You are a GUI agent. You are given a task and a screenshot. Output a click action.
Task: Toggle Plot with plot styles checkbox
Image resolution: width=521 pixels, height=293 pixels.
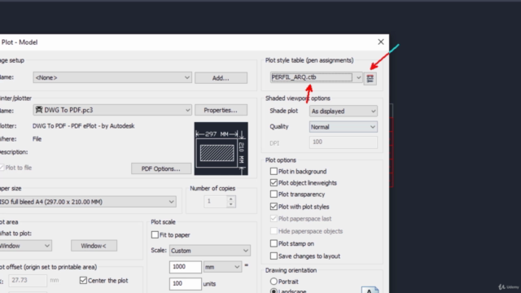274,207
